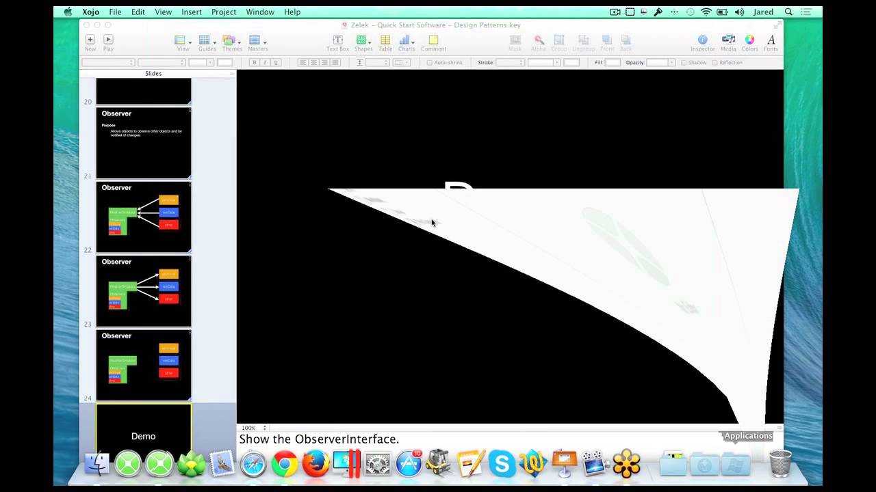Click the Jared user name in menu bar
The width and height of the screenshot is (876, 492).
[x=763, y=12]
